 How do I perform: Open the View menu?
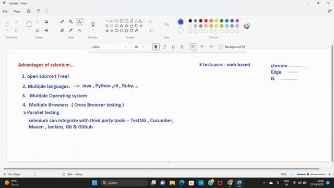click(x=17, y=11)
